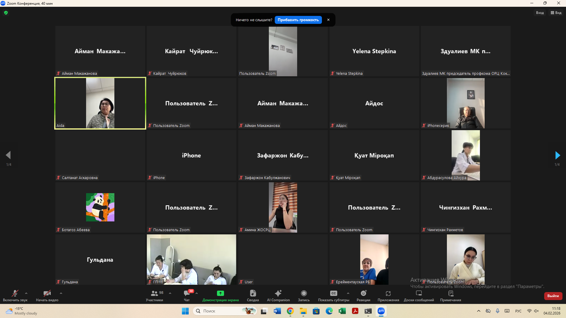Expand audio options arrow next to microphone

(x=26, y=293)
